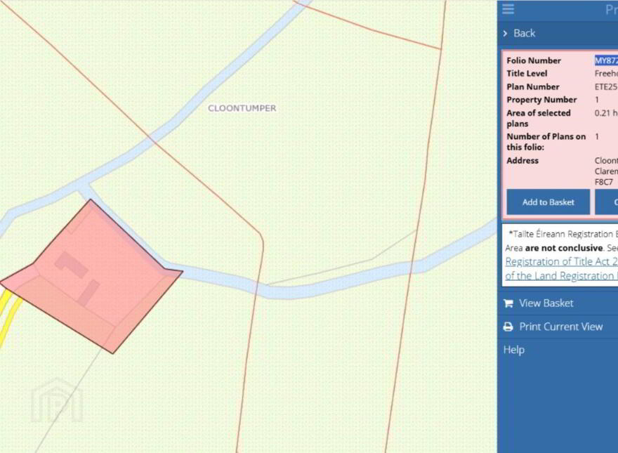Click the Add to Basket button
Viewport: 618px width, 453px height.
[548, 202]
